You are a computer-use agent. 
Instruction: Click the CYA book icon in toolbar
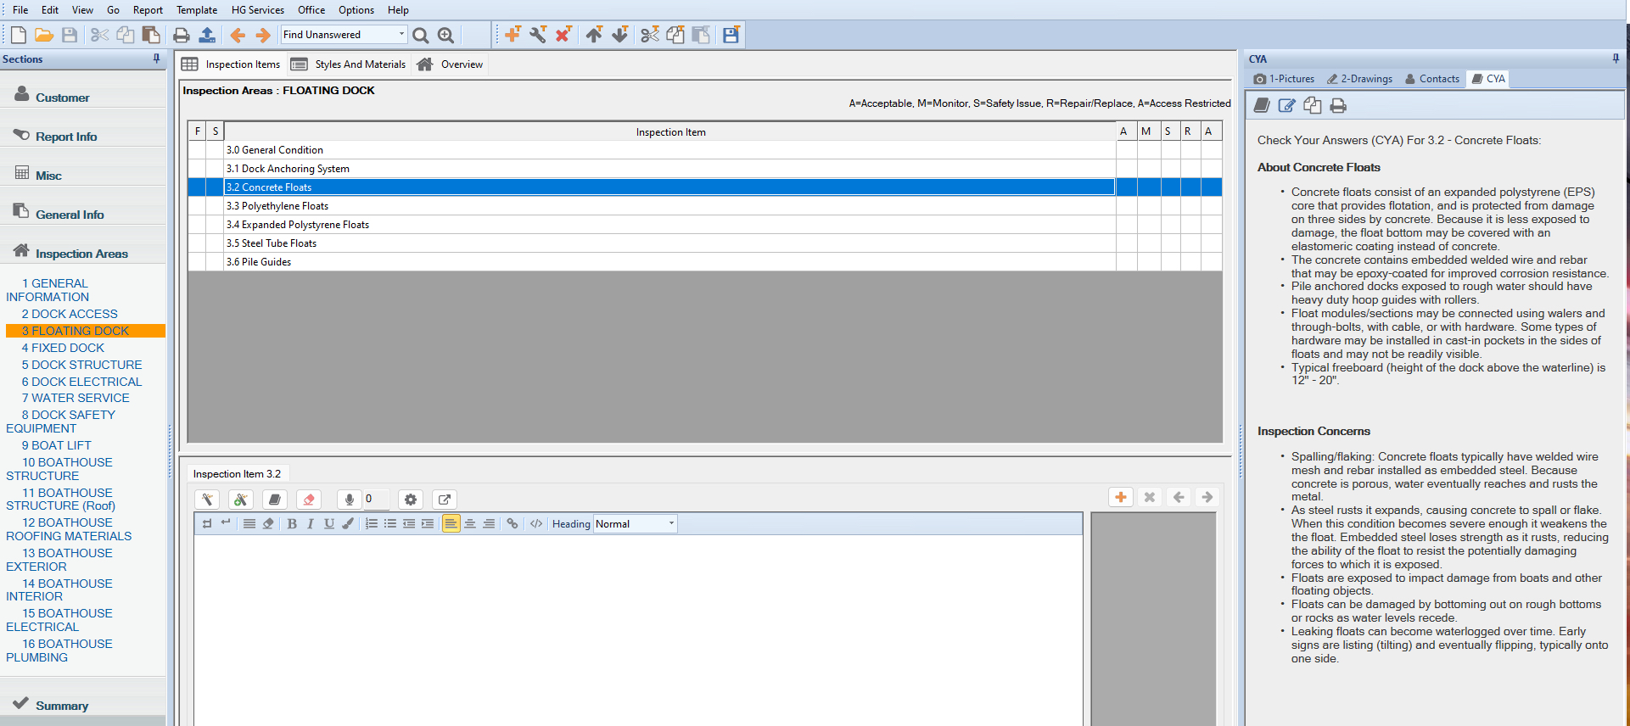[1262, 105]
